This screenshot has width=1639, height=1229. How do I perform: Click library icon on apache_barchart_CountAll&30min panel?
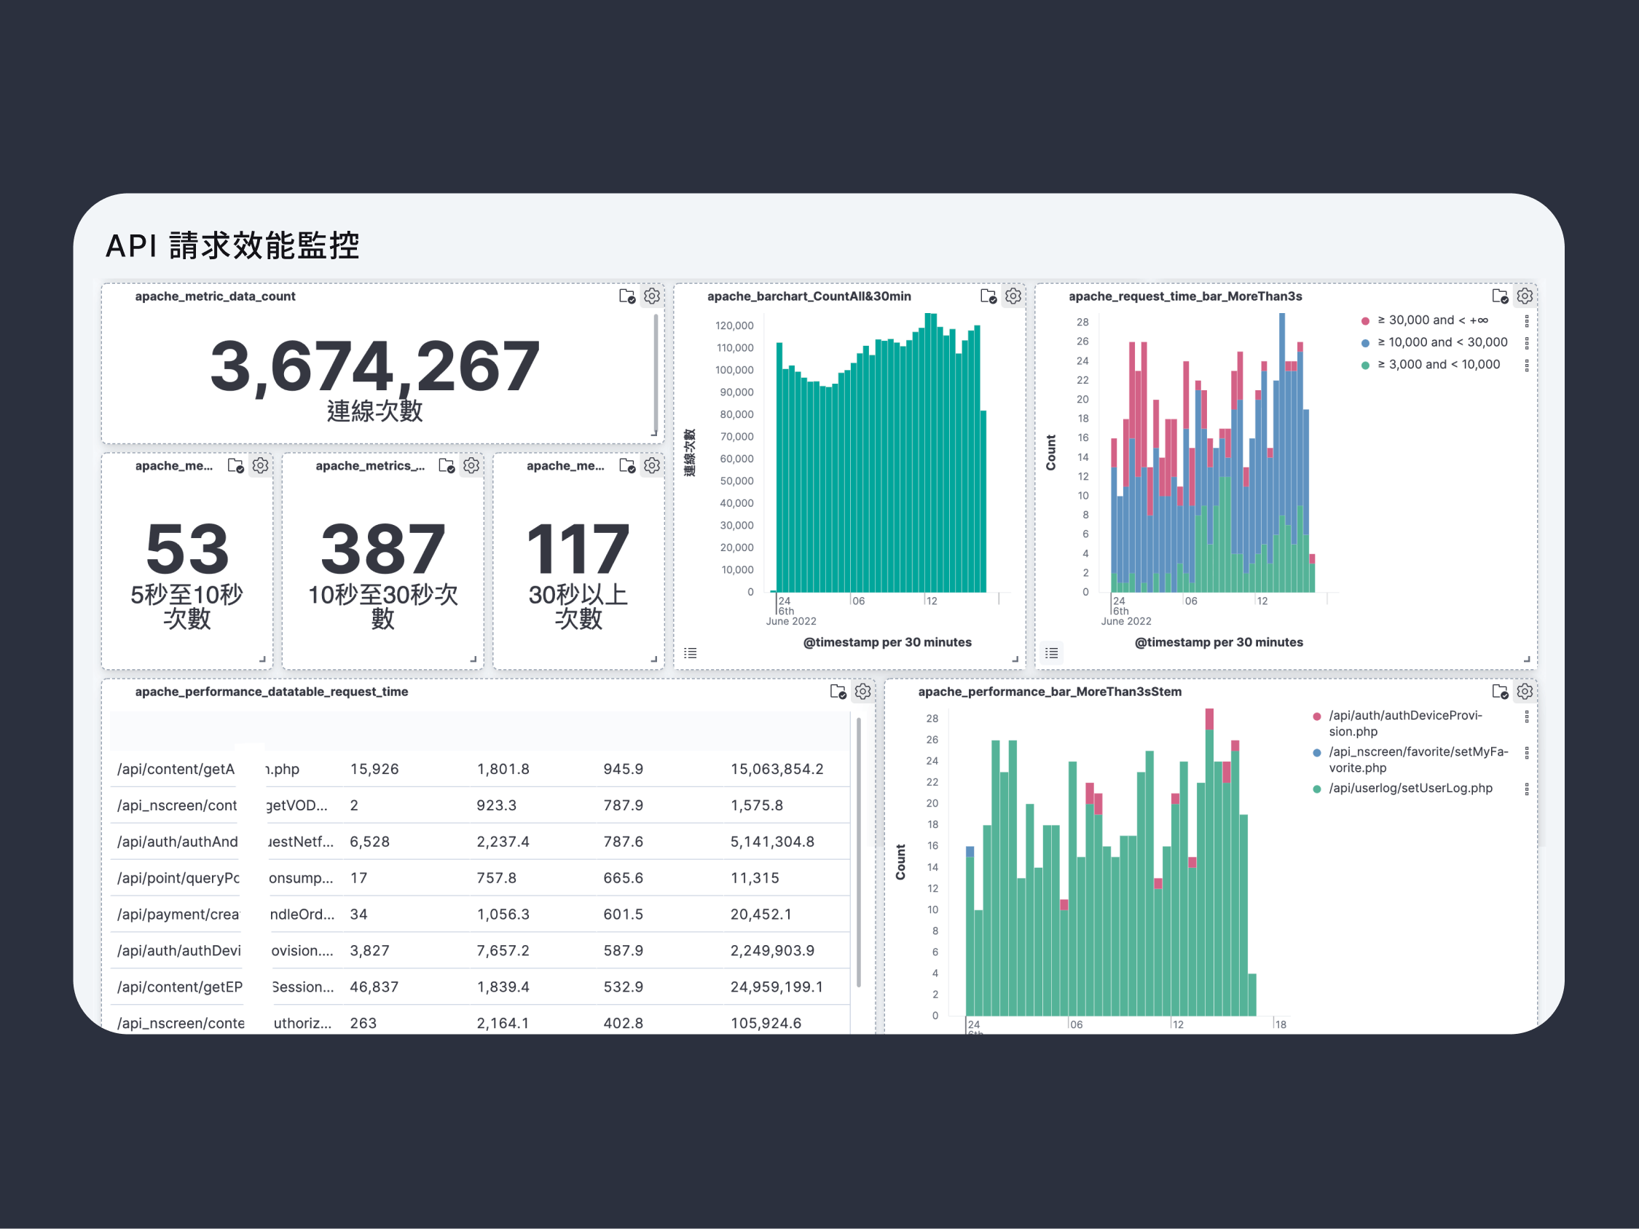tap(988, 296)
